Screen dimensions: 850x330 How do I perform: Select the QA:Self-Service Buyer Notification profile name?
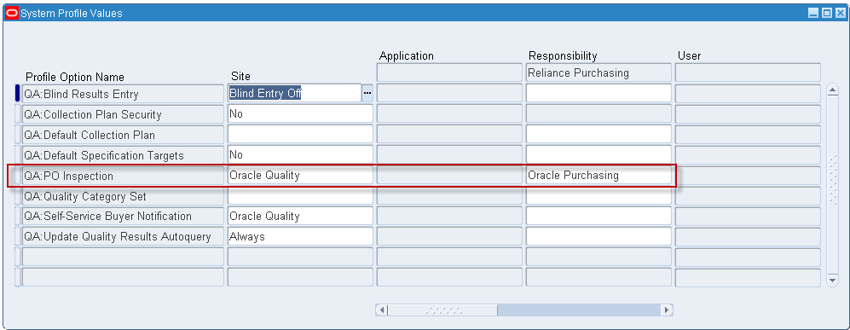coord(123,217)
